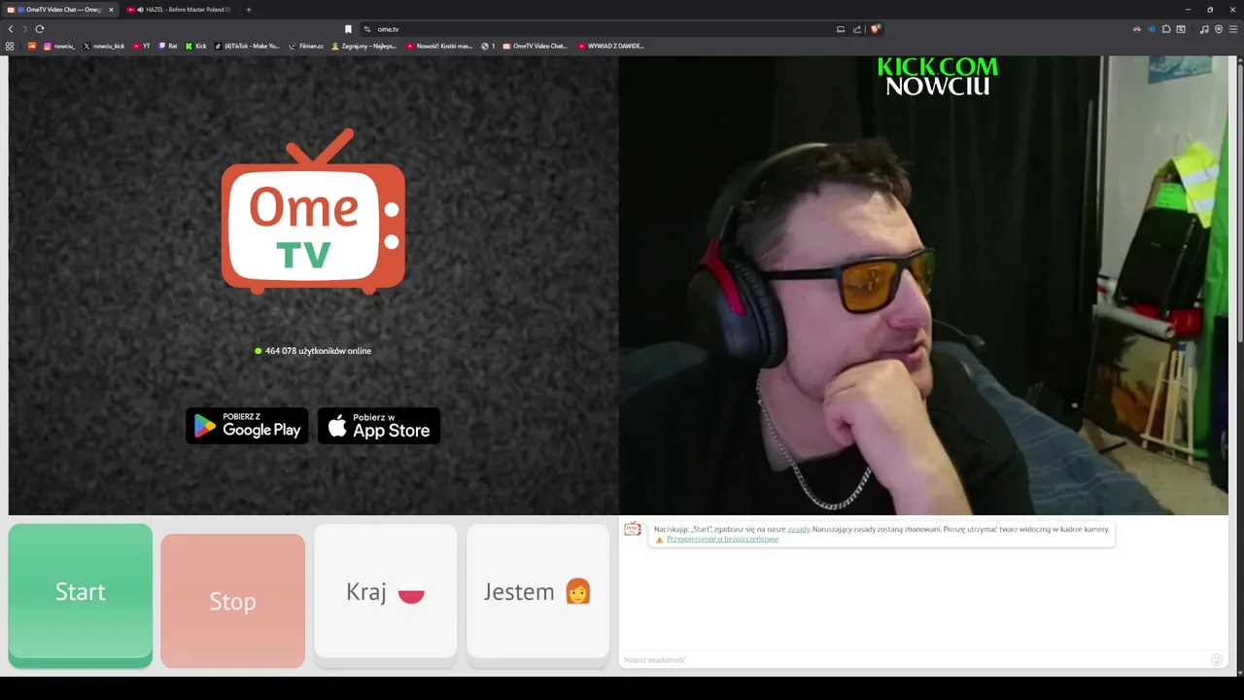
Task: Open the Rat bookmark
Action: point(168,46)
